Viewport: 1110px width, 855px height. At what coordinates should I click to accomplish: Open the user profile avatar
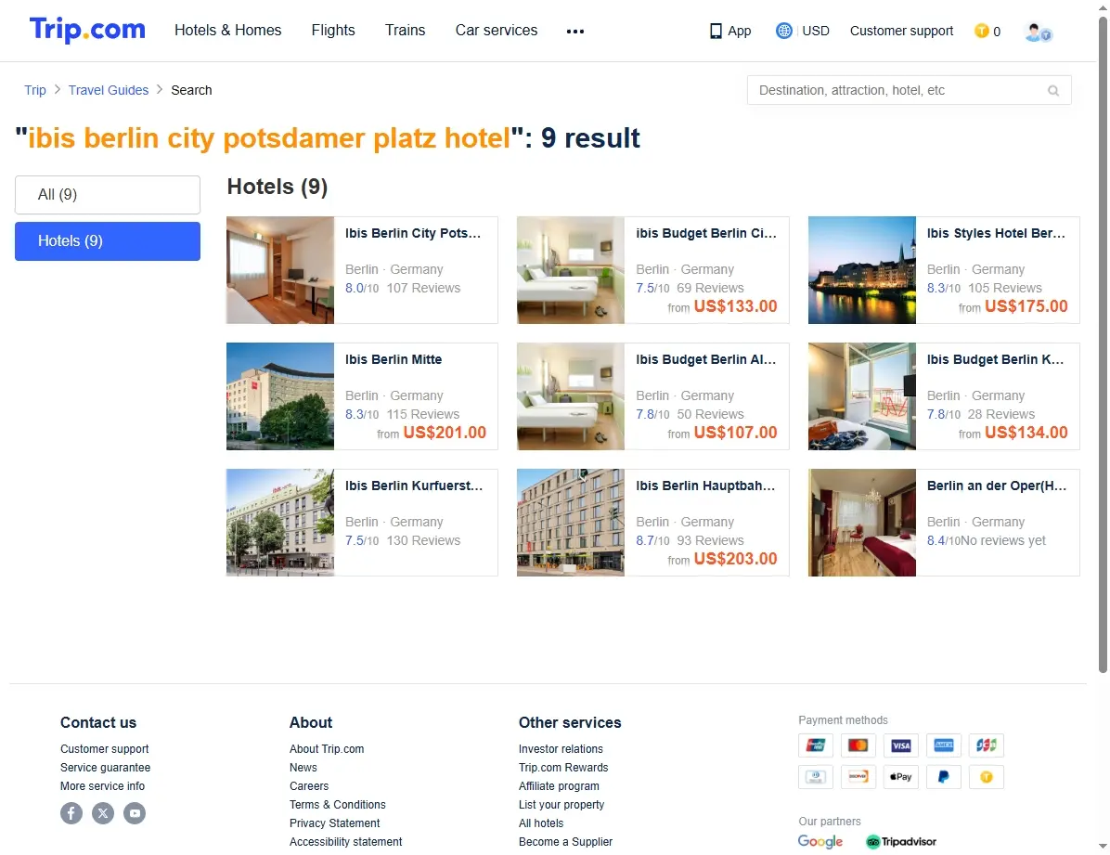(x=1038, y=32)
